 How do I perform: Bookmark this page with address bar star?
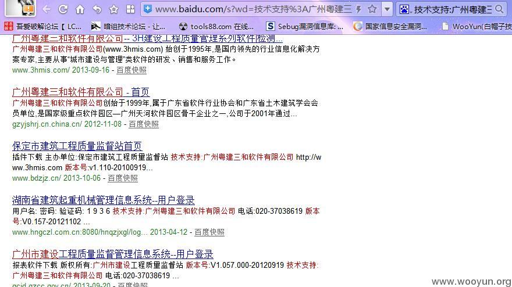pyautogui.click(x=372, y=9)
